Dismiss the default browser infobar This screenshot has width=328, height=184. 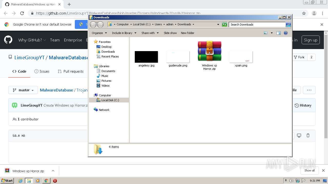322,25
